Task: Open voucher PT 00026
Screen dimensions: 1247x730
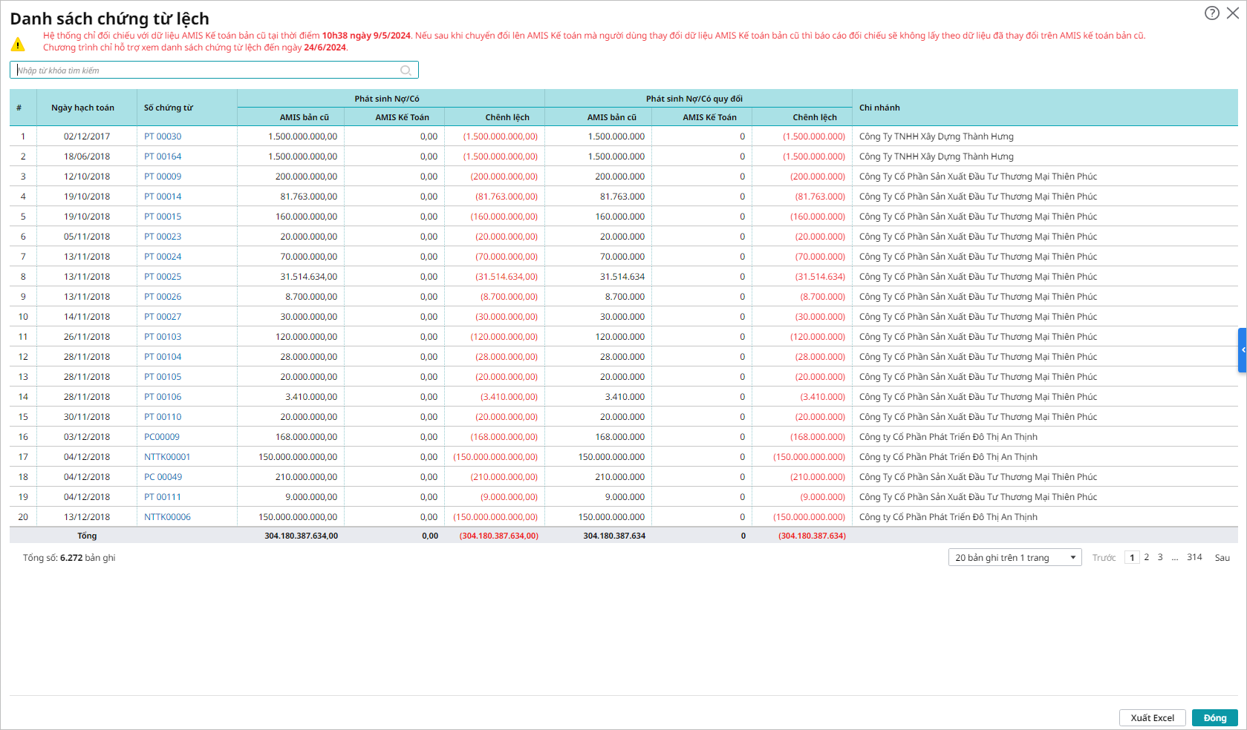Action: click(x=163, y=297)
